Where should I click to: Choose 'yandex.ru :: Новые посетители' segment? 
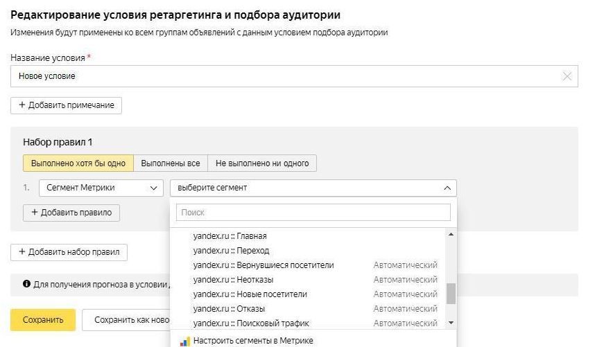pyautogui.click(x=308, y=294)
